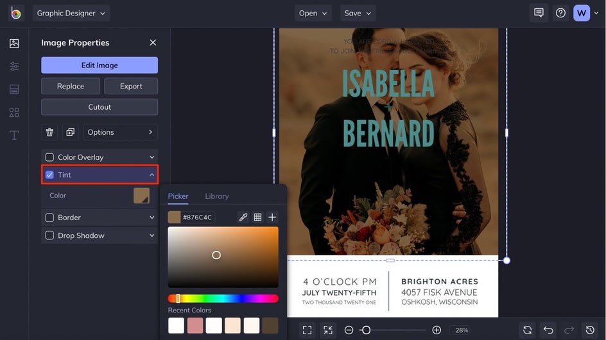This screenshot has width=606, height=340.
Task: Collapse the Tint section chevron
Action: [x=152, y=174]
